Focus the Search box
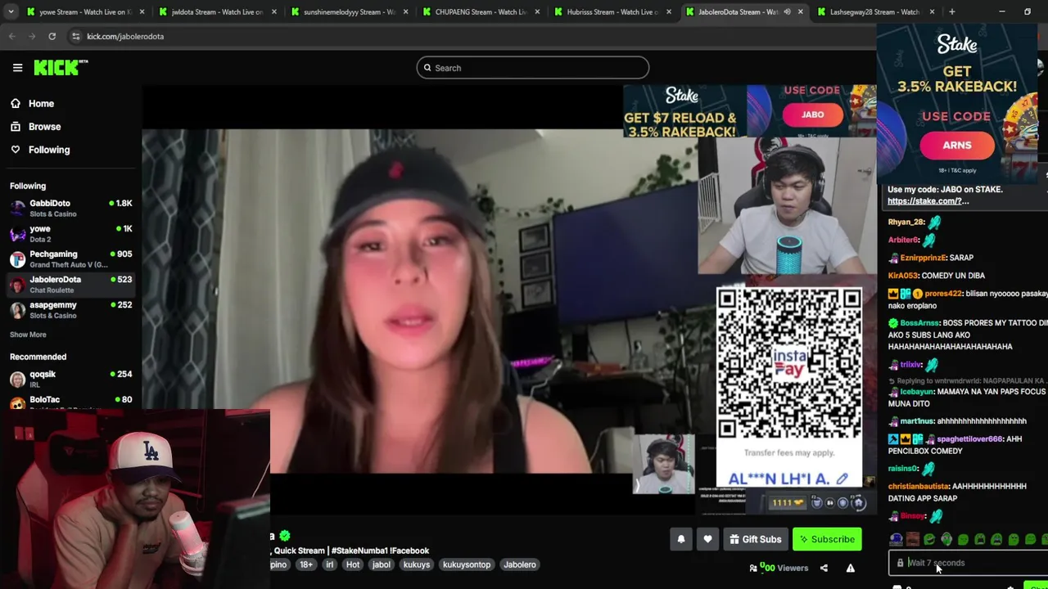The height and width of the screenshot is (589, 1048). tap(532, 68)
